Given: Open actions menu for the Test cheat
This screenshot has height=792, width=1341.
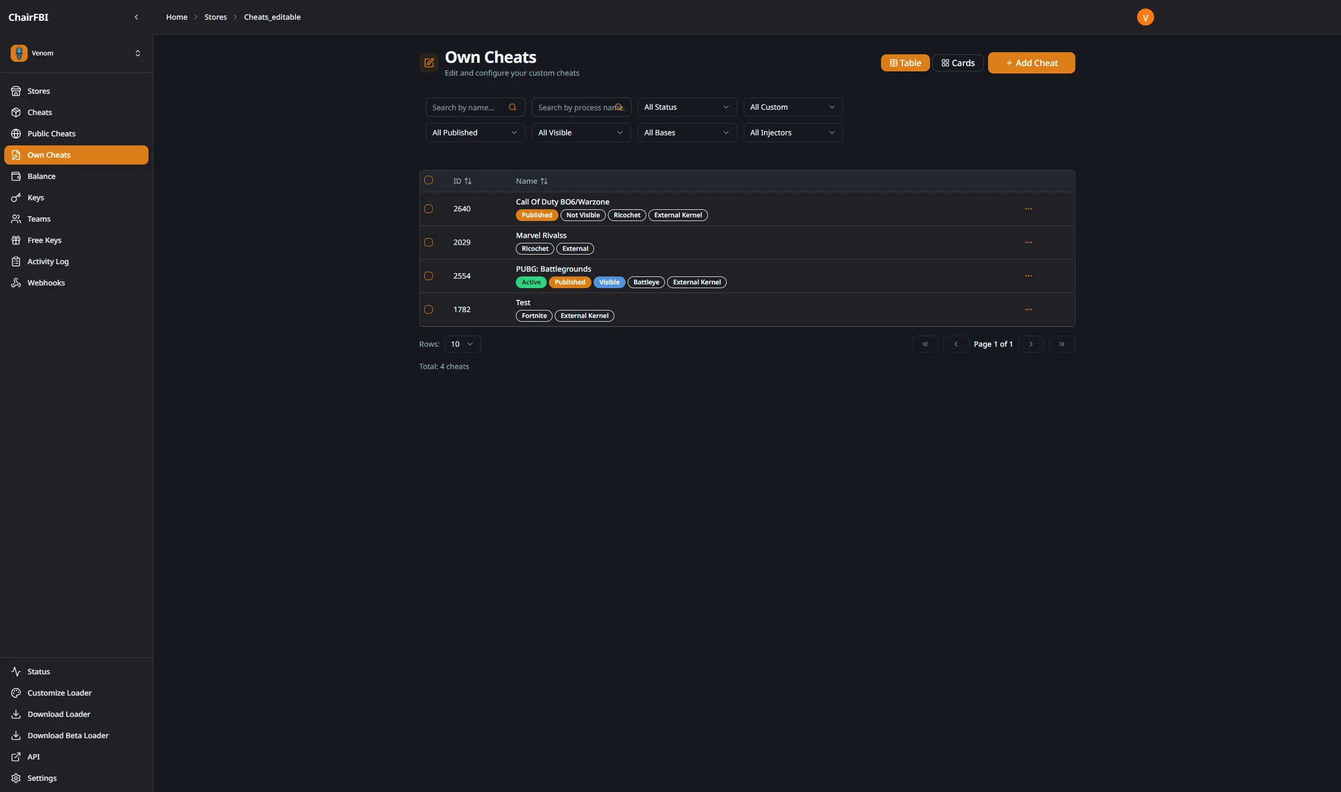Looking at the screenshot, I should pyautogui.click(x=1029, y=309).
